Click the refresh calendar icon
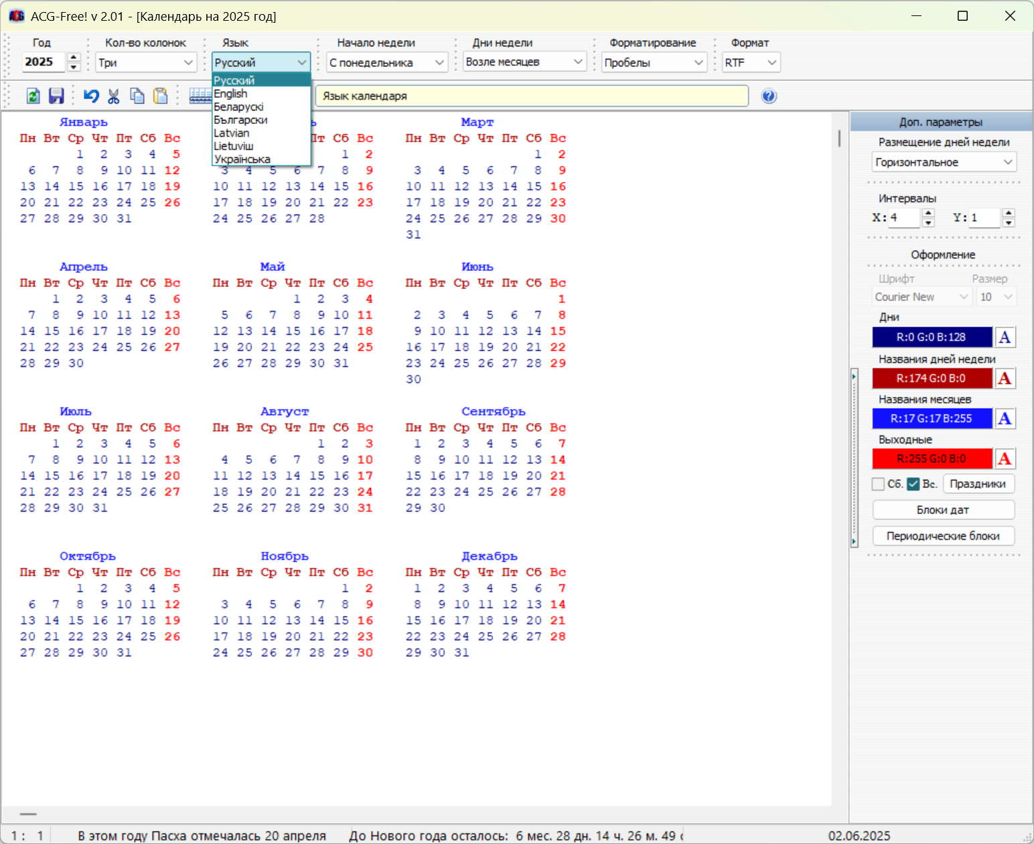 coord(33,96)
